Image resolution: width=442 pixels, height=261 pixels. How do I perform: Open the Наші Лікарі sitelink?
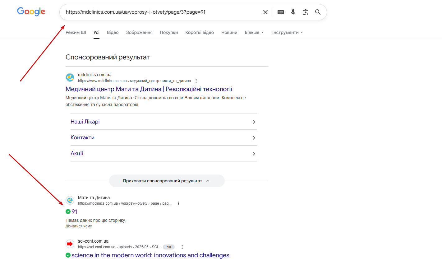tap(85, 122)
